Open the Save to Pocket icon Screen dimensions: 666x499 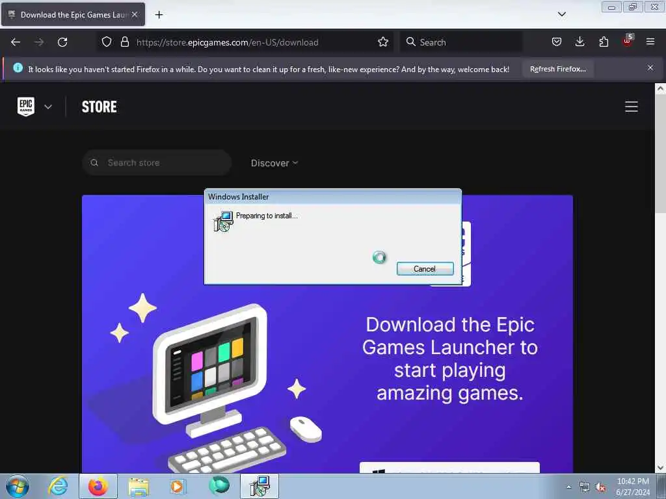(557, 42)
